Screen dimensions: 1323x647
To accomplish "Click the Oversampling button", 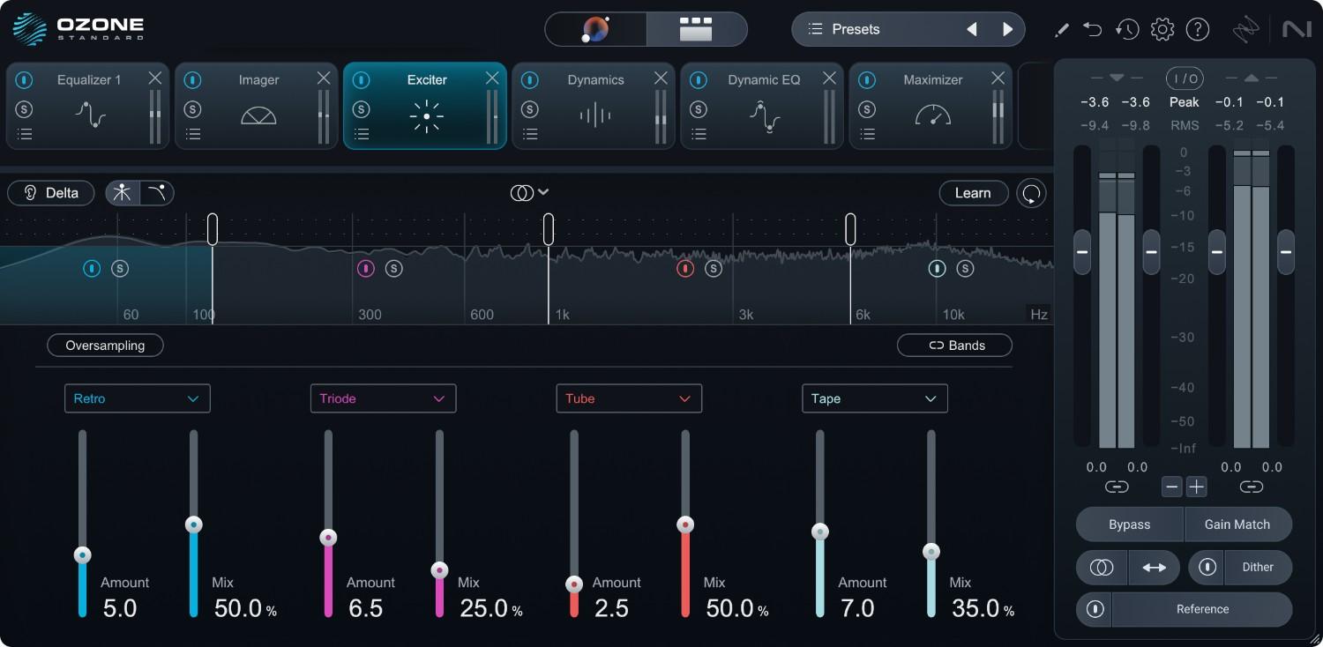I will tap(105, 346).
